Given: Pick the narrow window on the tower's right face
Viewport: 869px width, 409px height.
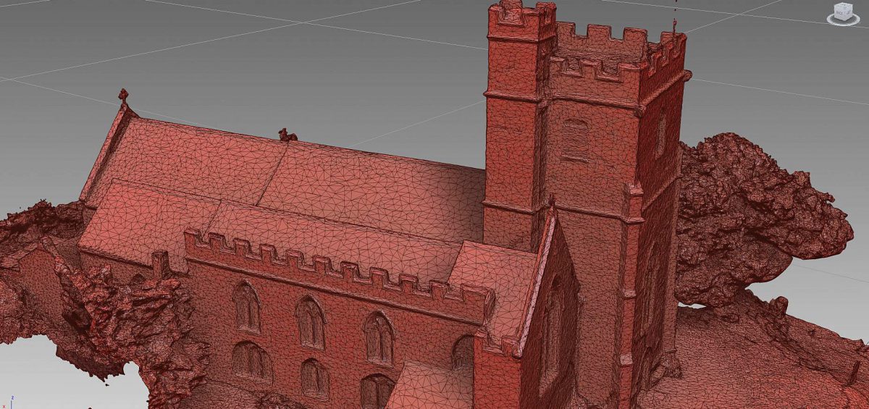Looking at the screenshot, I should click(660, 134).
